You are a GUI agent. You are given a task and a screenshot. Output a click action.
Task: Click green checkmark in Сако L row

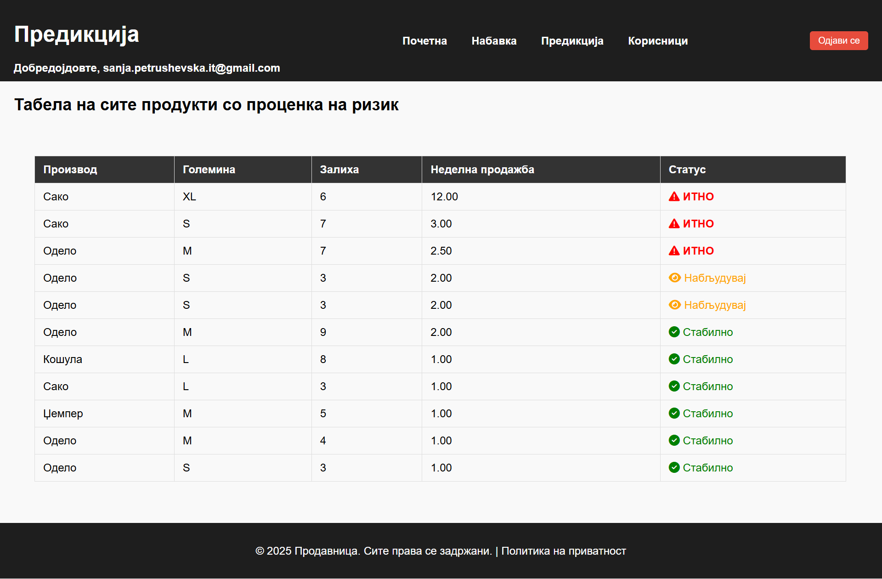tap(674, 386)
